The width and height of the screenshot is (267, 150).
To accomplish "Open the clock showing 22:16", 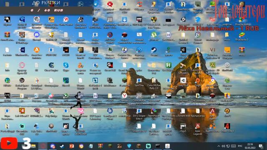I will tap(250, 146).
